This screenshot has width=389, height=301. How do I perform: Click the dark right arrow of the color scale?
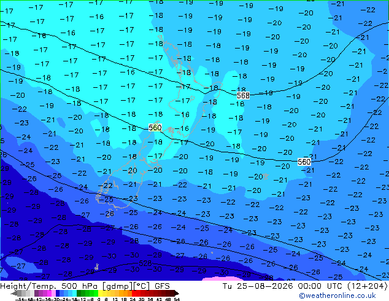[177, 294]
